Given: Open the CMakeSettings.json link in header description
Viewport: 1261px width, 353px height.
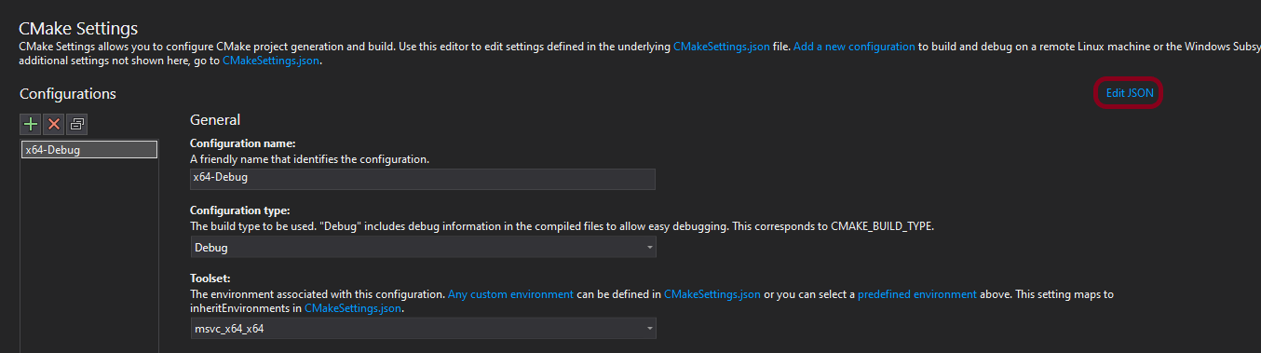Looking at the screenshot, I should (722, 46).
